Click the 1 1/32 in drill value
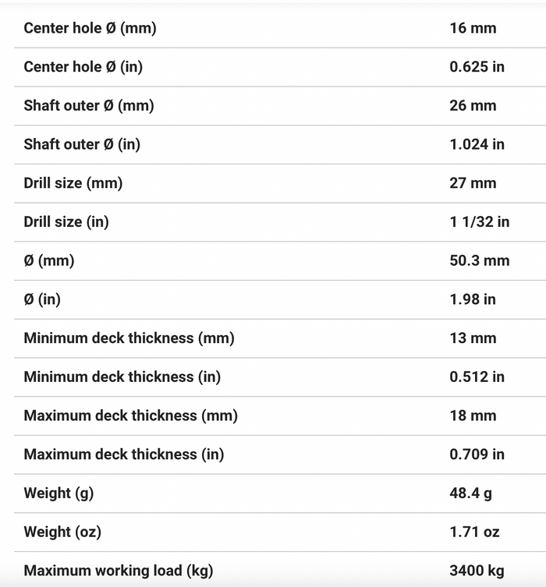The image size is (546, 587). click(480, 221)
